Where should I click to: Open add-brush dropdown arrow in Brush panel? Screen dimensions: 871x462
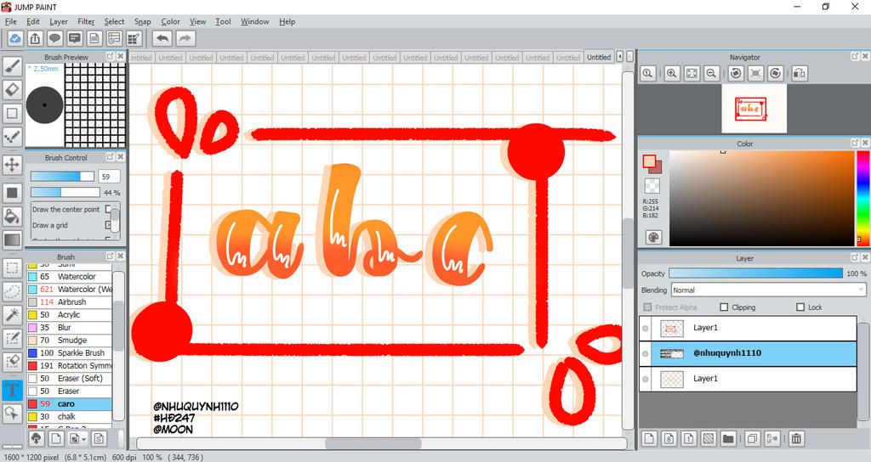[x=84, y=439]
